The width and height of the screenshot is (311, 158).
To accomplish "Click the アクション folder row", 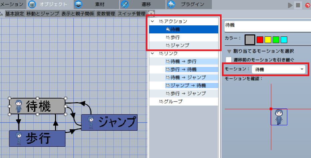I will coord(184,21).
